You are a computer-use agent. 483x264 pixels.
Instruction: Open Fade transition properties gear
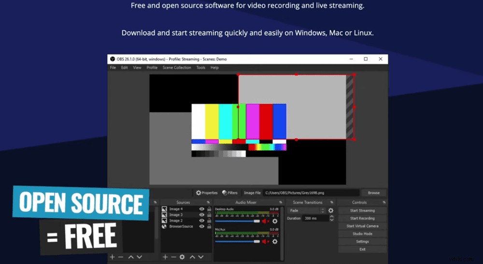330,211
